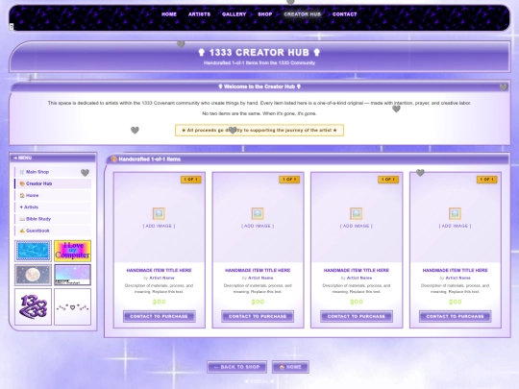The height and width of the screenshot is (389, 519).
Task: Click image placeholder icon on first card
Action: pos(159,213)
